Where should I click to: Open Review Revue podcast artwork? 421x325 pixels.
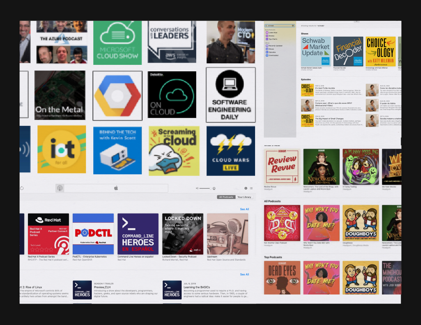point(282,167)
